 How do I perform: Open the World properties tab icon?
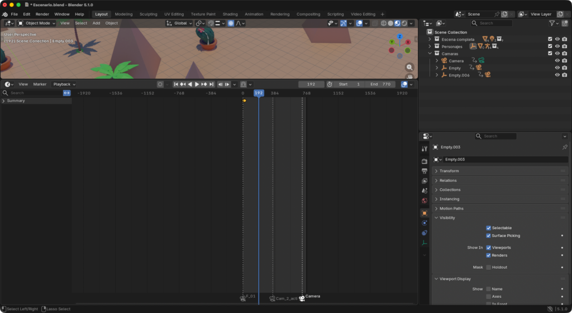[x=425, y=200]
